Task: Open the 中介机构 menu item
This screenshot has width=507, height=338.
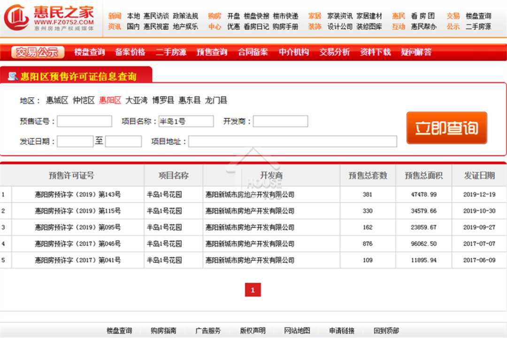Action: 293,52
